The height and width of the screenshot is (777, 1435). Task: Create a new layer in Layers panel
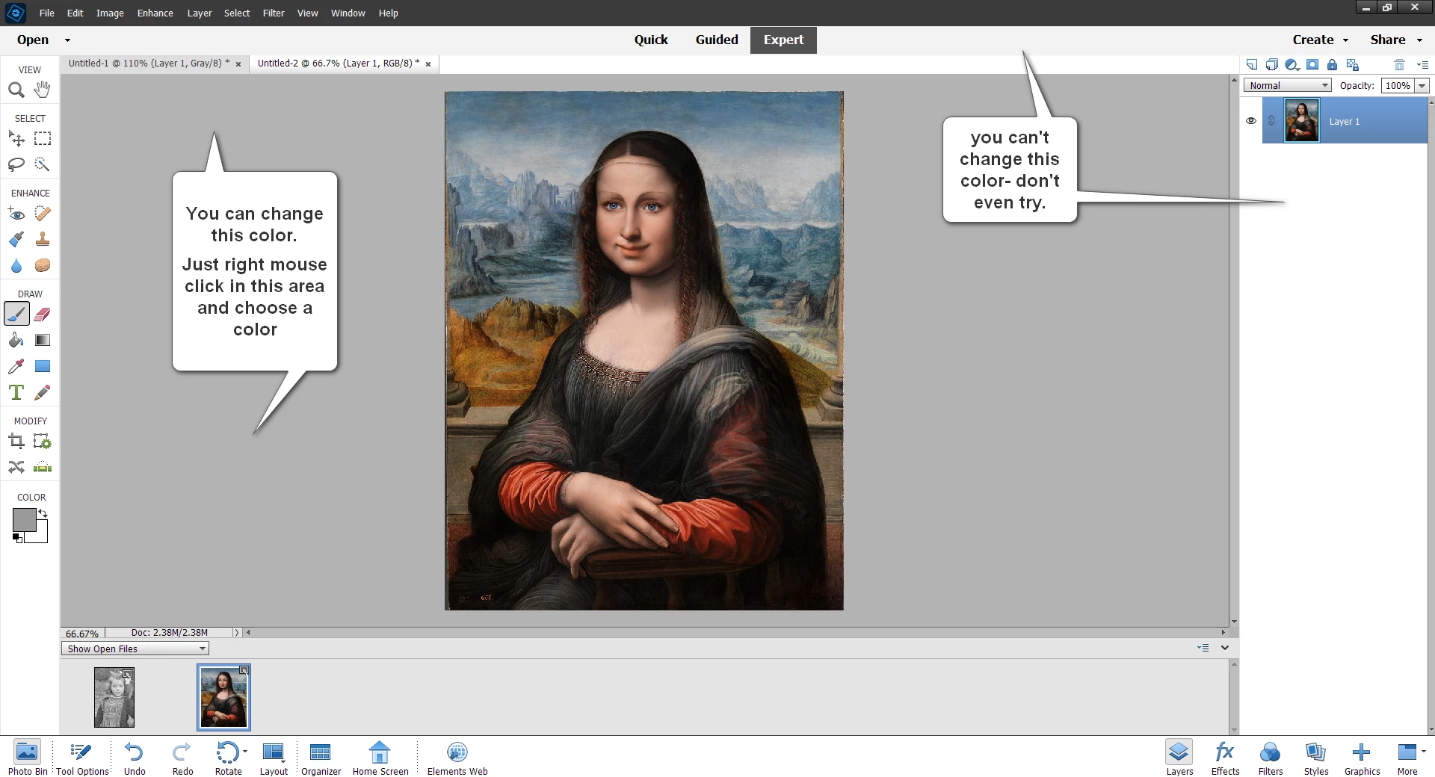(1252, 65)
